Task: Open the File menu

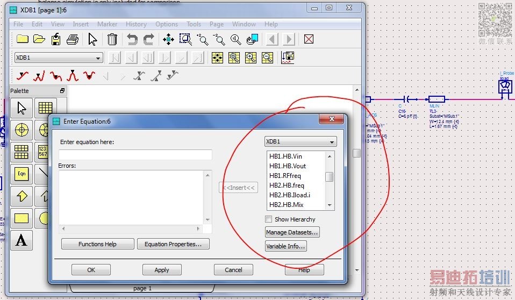Action: 18,24
